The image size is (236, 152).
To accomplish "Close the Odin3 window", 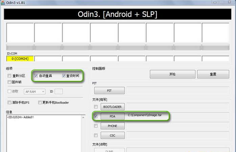I will pos(229,2).
